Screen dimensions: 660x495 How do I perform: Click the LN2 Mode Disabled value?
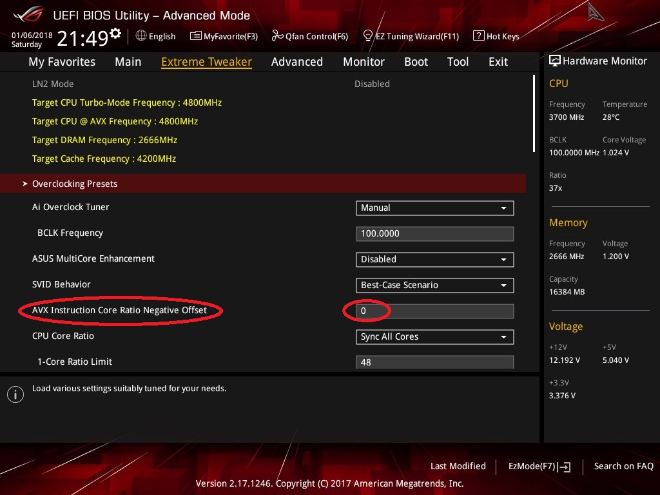click(372, 84)
